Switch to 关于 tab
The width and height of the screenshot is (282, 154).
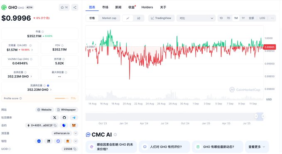163,7
